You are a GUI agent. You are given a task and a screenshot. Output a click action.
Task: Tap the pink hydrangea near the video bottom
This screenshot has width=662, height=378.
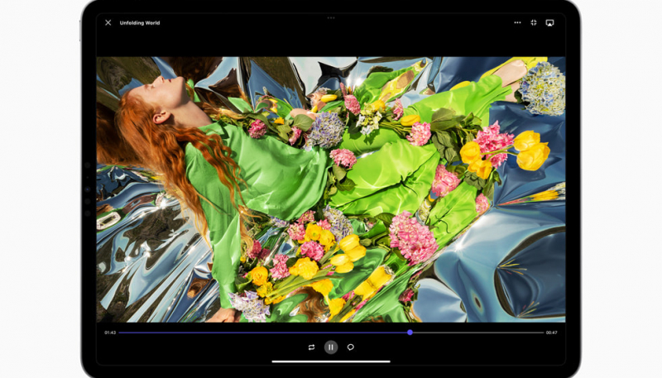point(411,237)
